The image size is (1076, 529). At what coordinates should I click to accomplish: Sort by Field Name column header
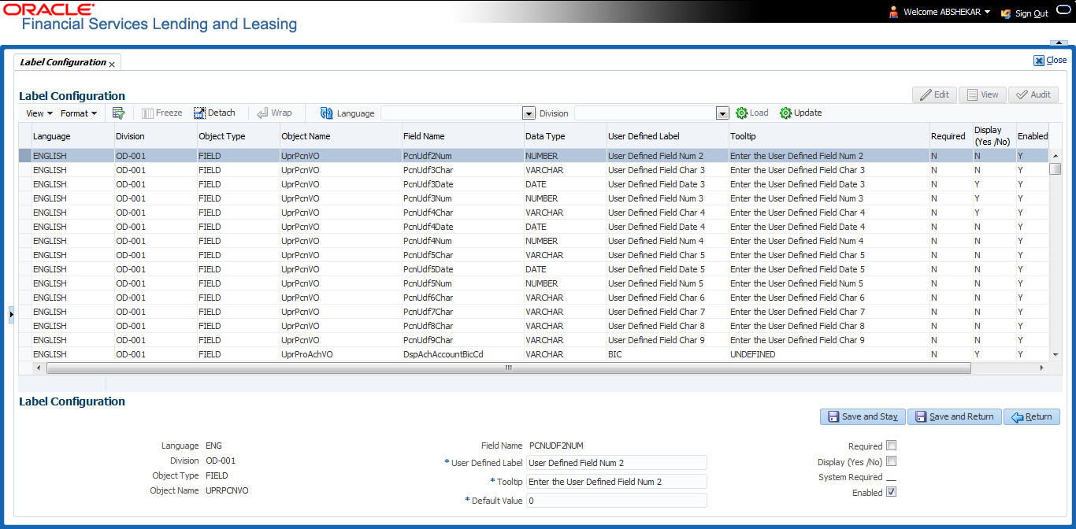click(x=462, y=136)
